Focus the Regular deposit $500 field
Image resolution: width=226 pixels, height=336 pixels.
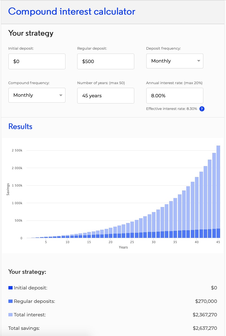point(105,61)
